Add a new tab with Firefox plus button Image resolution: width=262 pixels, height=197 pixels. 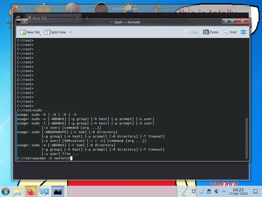87,18
